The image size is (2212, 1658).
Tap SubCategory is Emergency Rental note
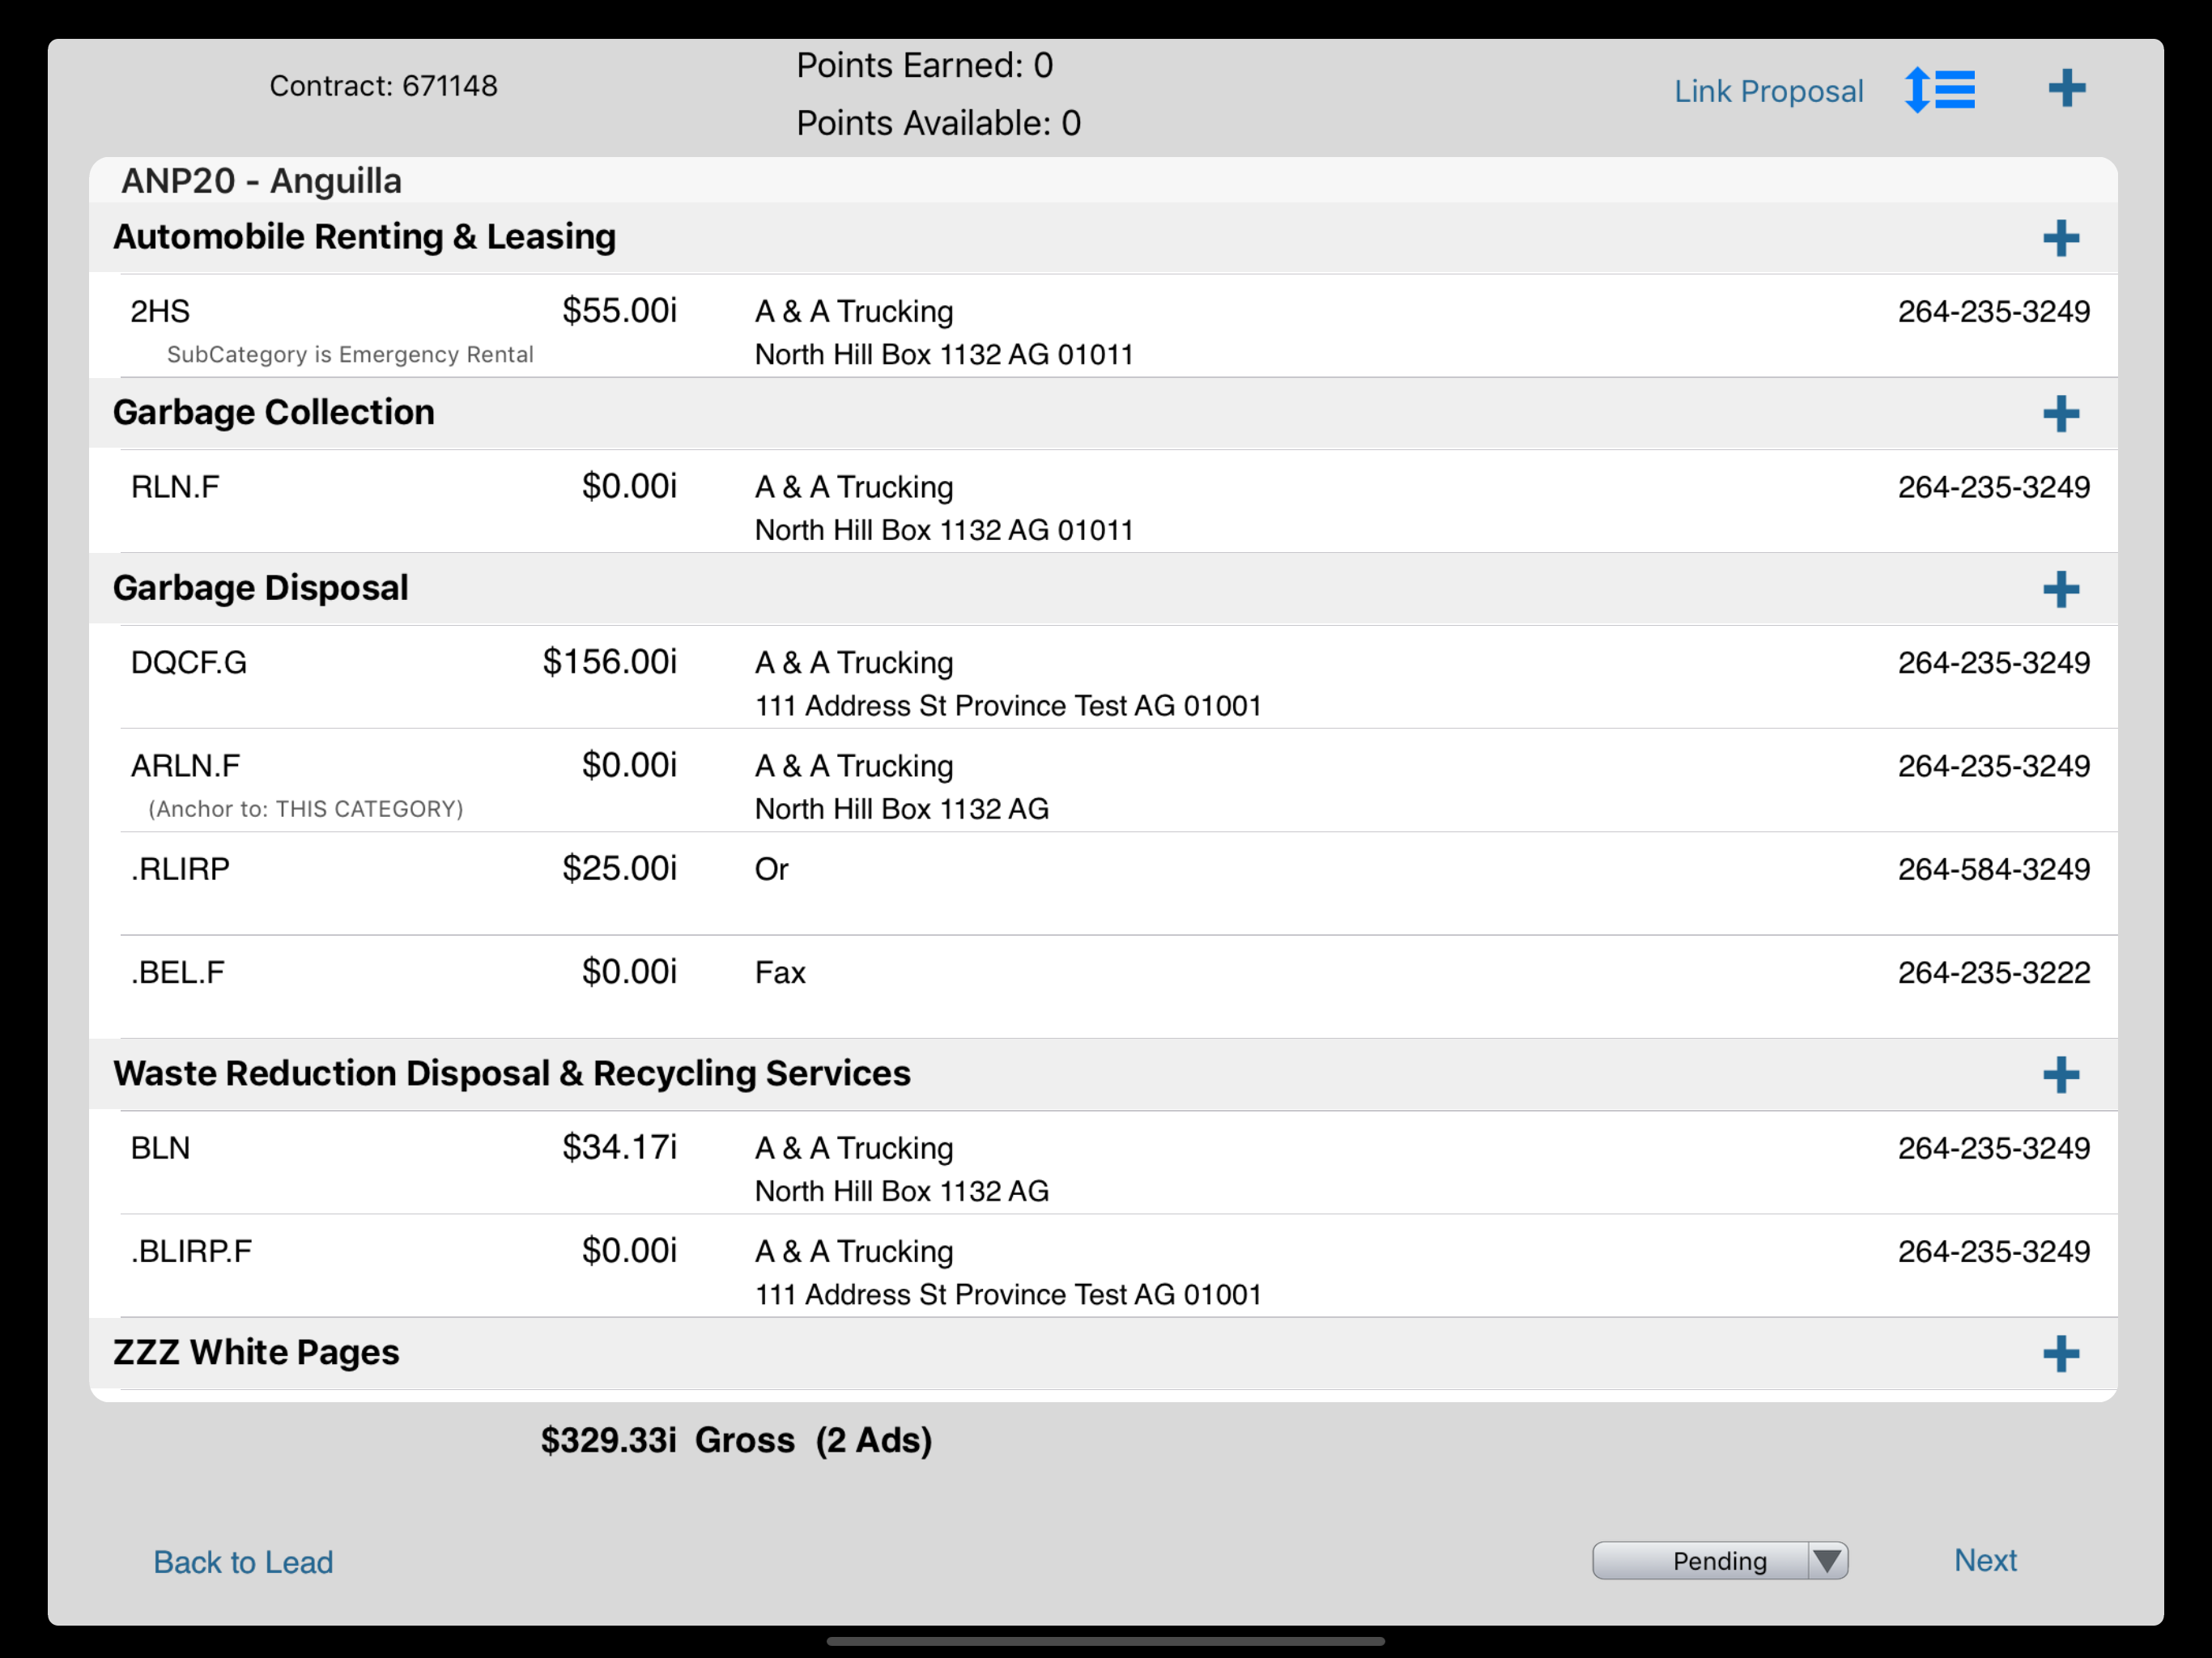[x=350, y=354]
